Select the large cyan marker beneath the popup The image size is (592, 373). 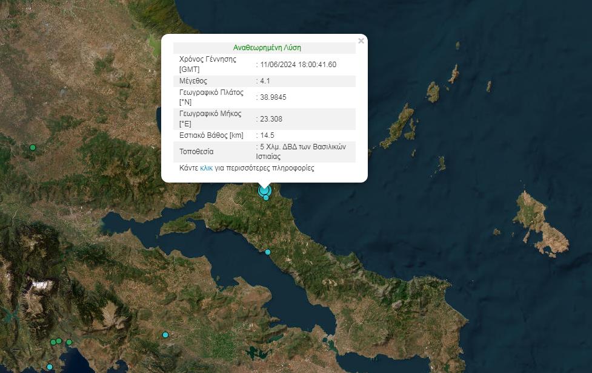pos(264,190)
